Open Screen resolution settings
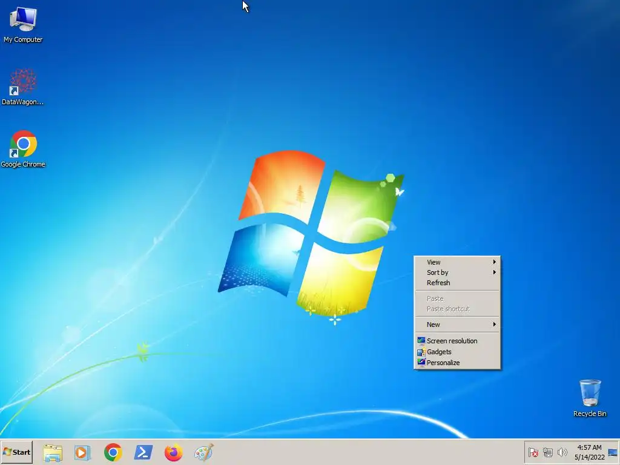This screenshot has width=620, height=465. pyautogui.click(x=457, y=341)
